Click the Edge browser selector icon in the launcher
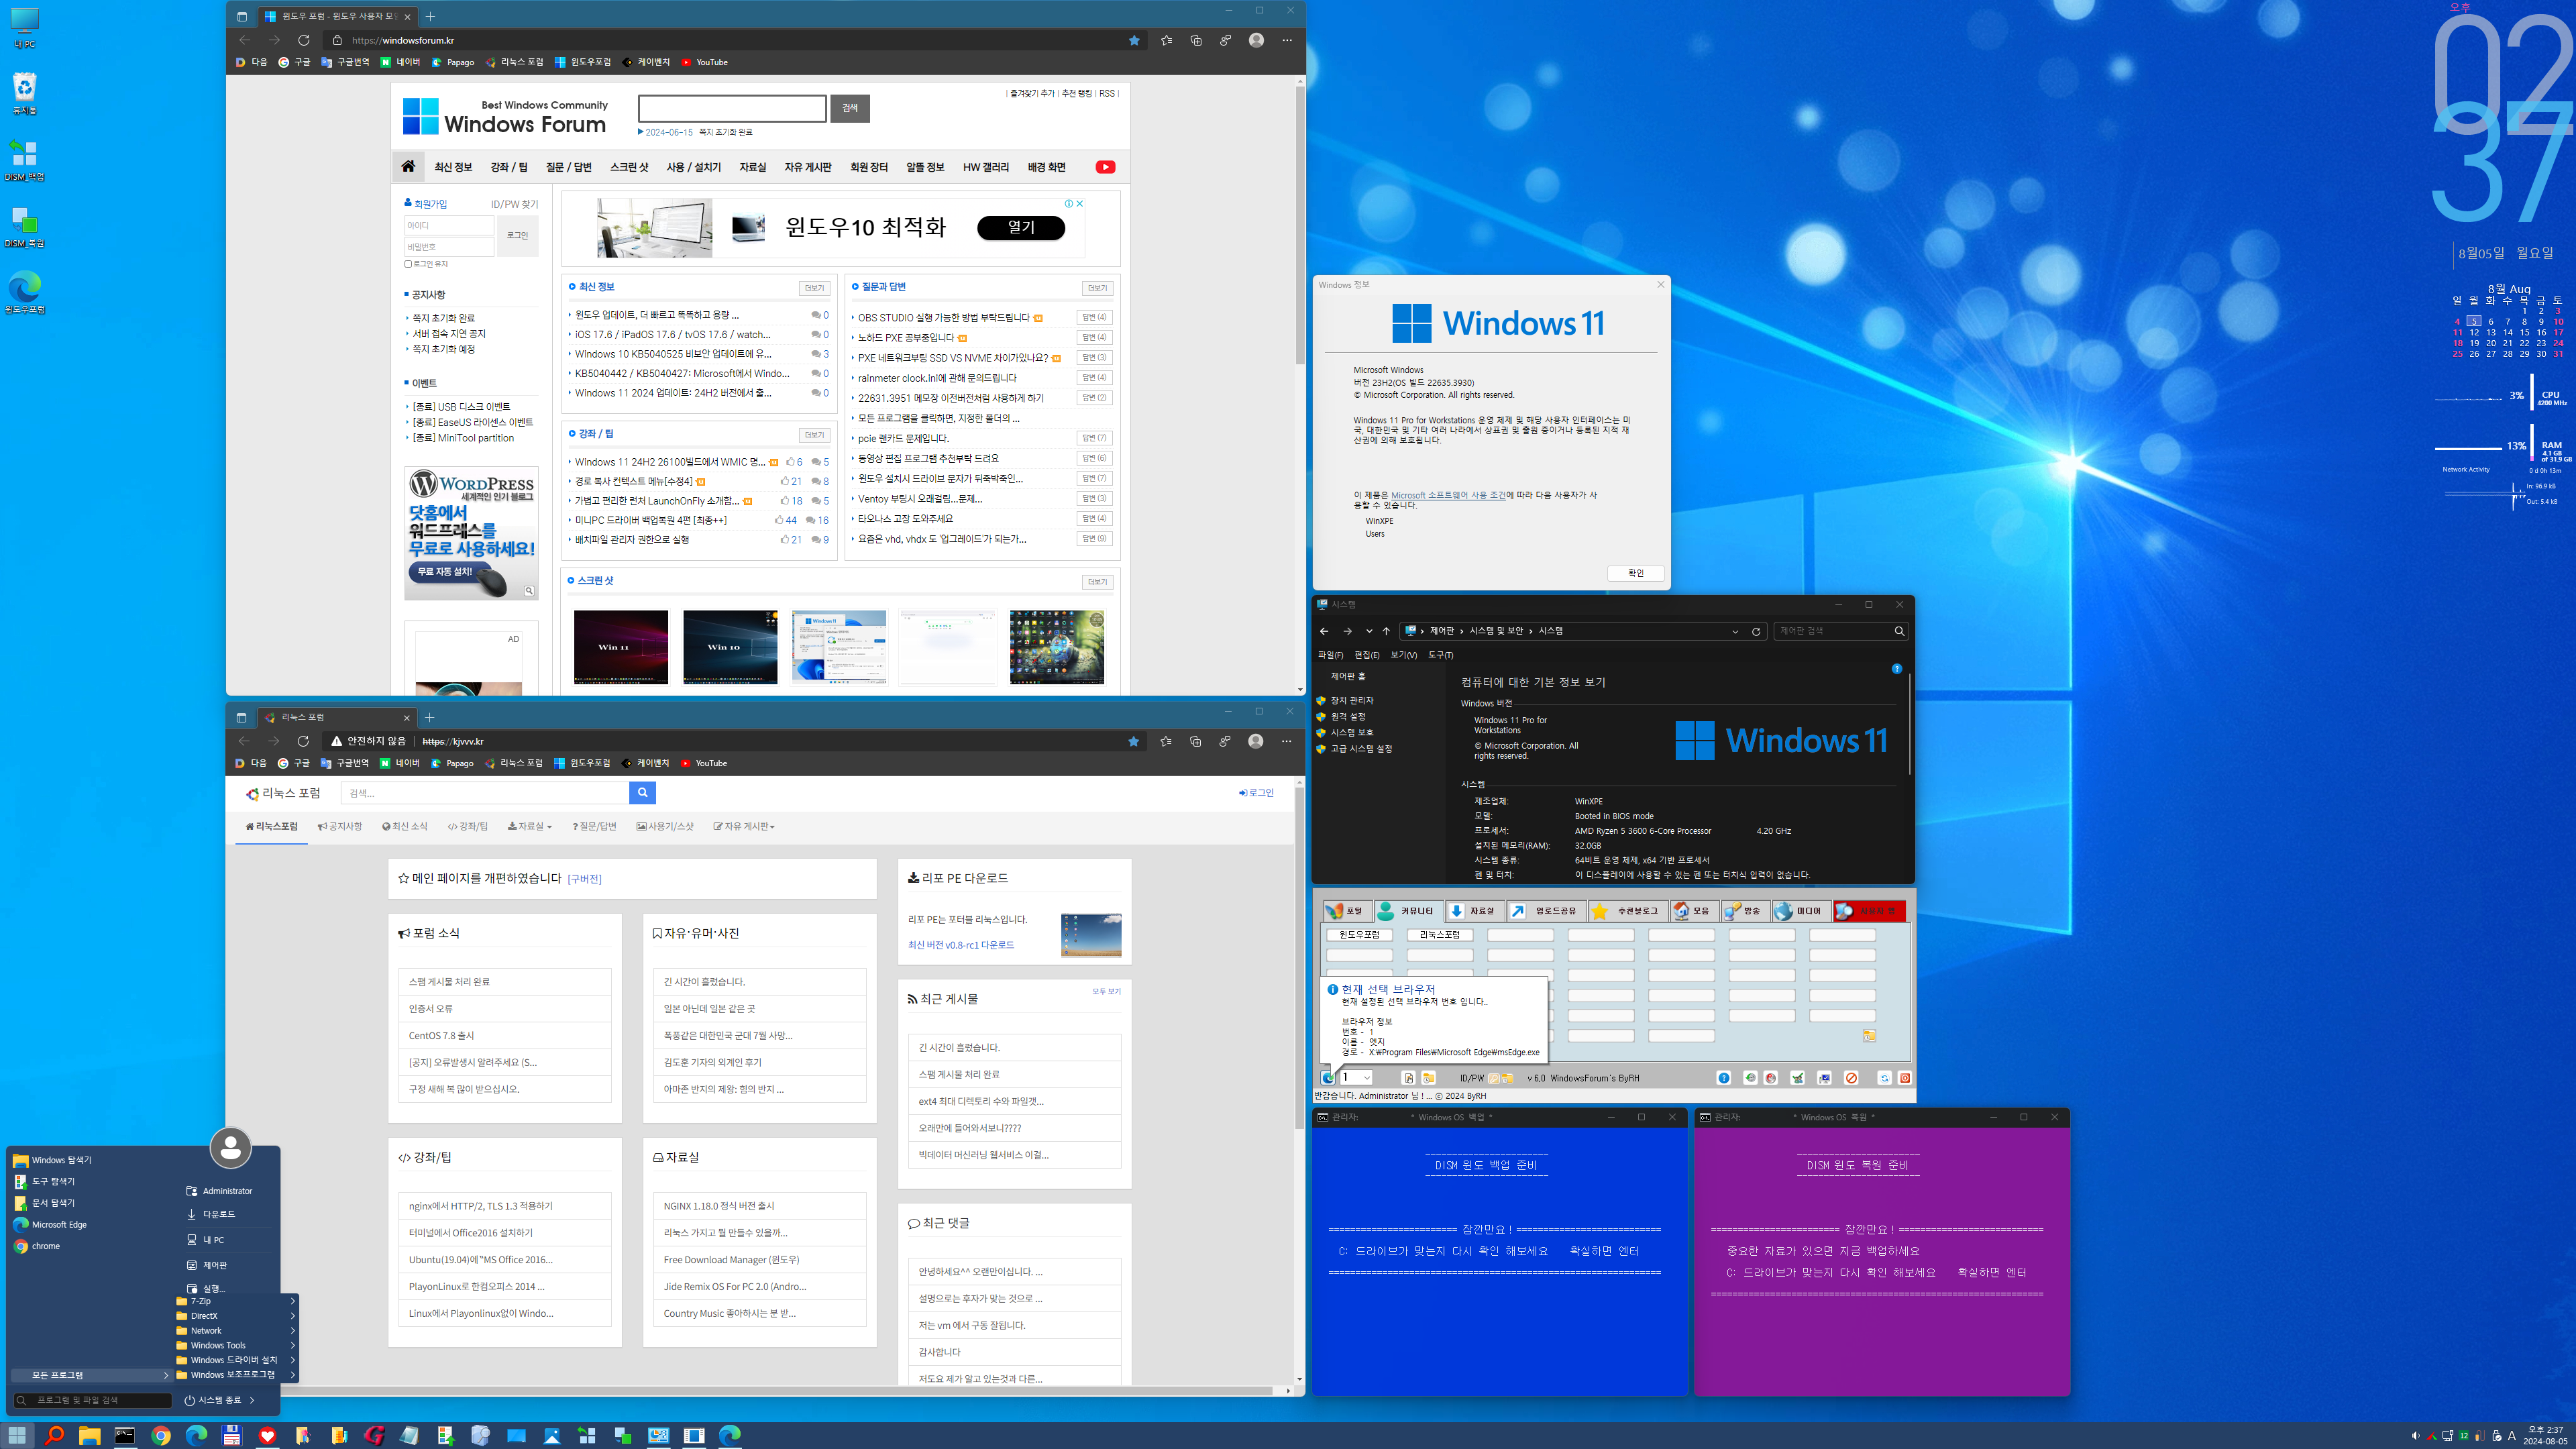 pos(1328,1078)
